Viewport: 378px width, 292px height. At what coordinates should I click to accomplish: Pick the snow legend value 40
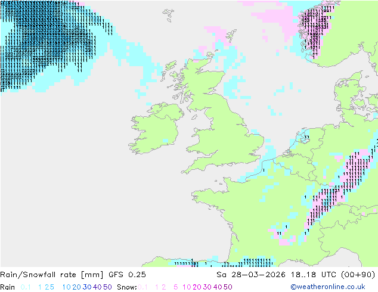click(218, 287)
